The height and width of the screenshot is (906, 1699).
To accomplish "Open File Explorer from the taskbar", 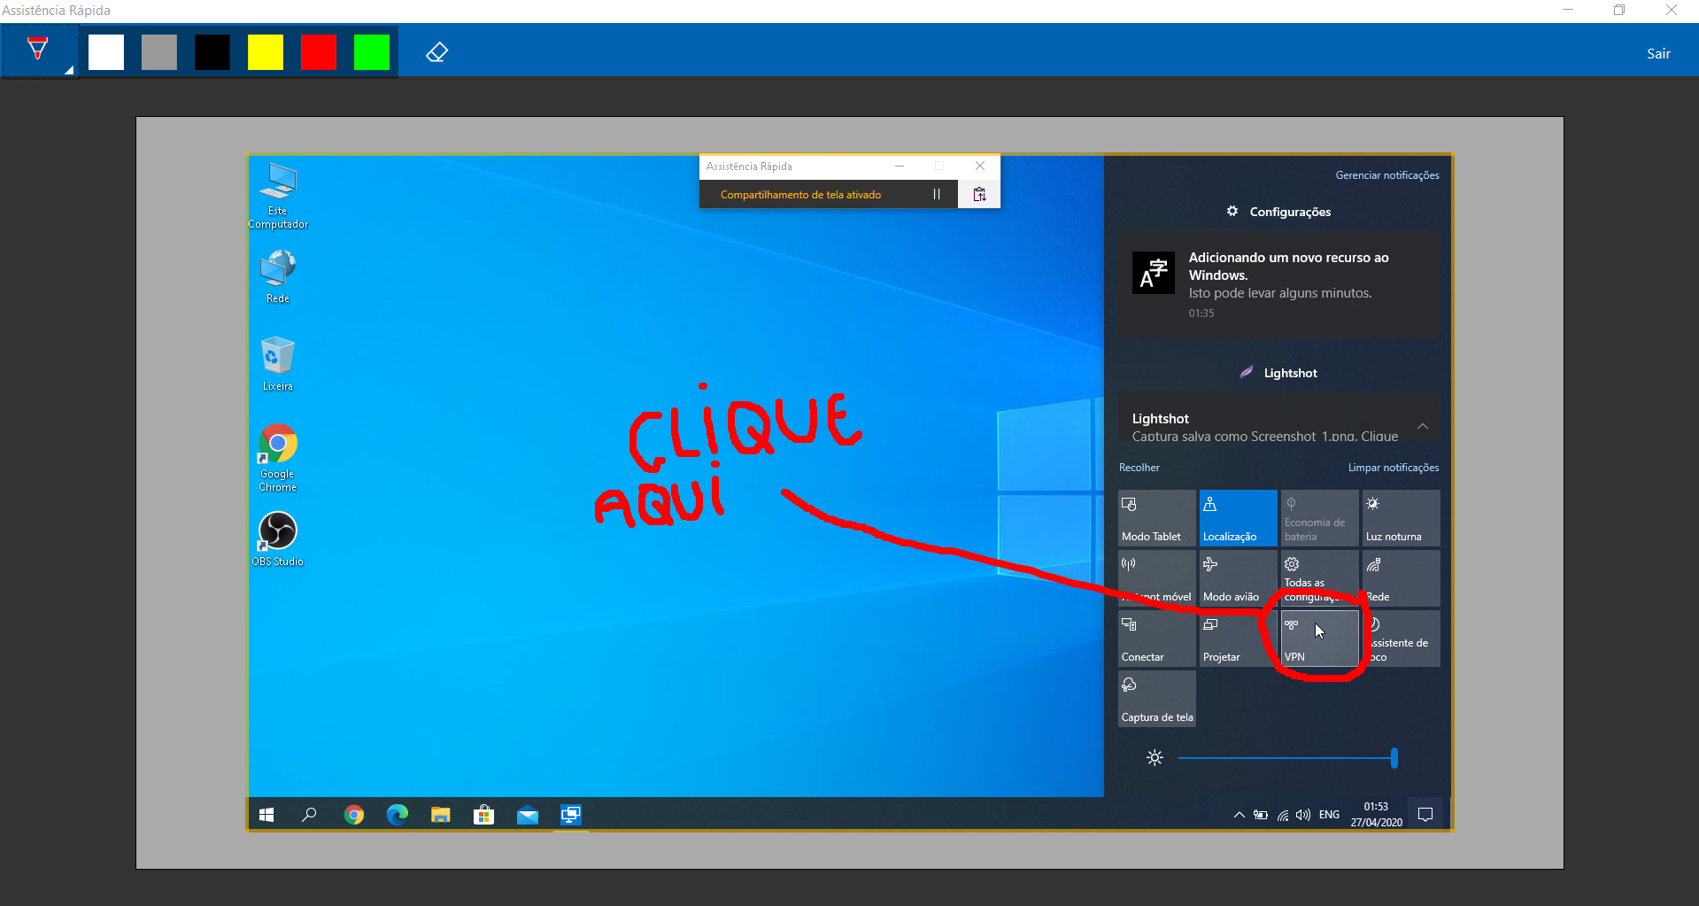I will coord(441,815).
